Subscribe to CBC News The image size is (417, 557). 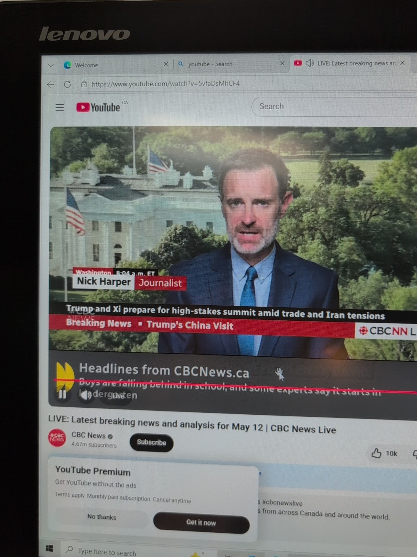tap(152, 442)
